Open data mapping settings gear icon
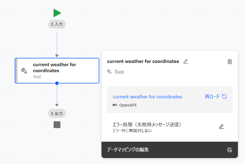The image size is (245, 164). (x=229, y=150)
